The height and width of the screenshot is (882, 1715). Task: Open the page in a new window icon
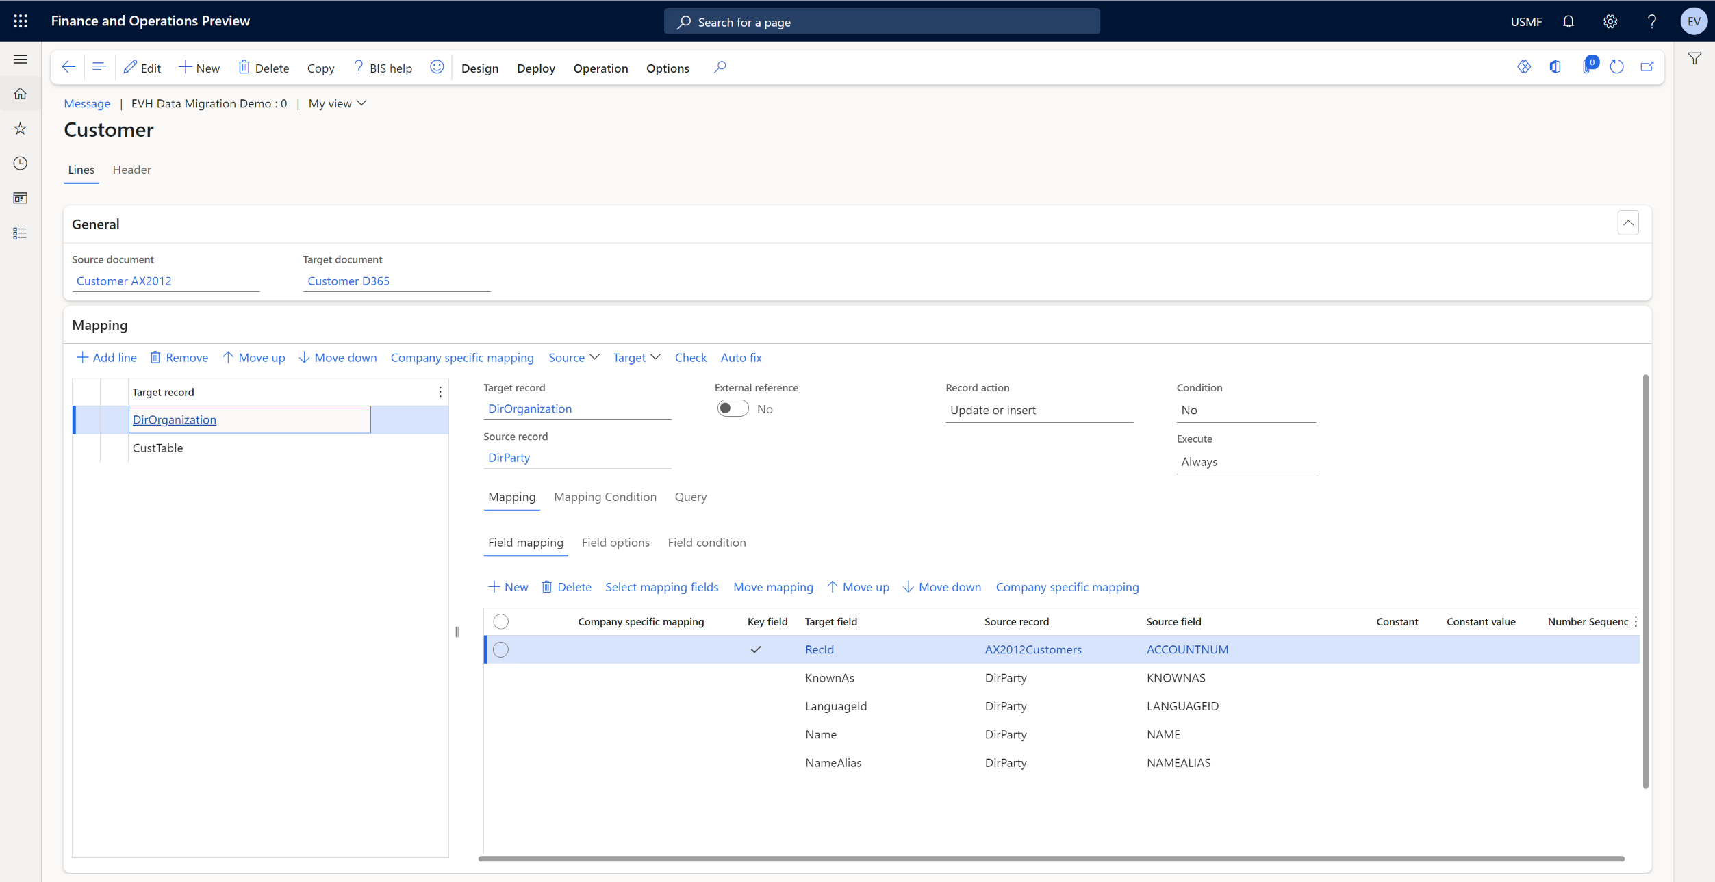click(1647, 66)
